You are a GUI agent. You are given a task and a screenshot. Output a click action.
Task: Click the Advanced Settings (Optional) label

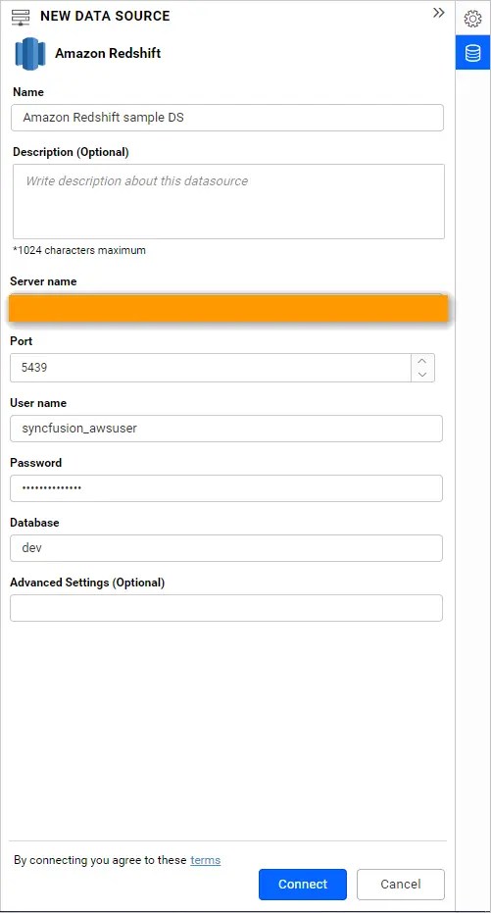87,583
